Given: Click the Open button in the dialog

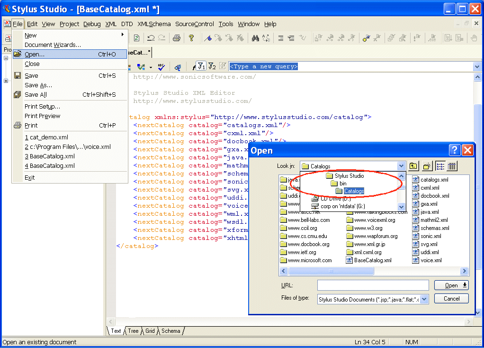Looking at the screenshot, I should pyautogui.click(x=450, y=285).
